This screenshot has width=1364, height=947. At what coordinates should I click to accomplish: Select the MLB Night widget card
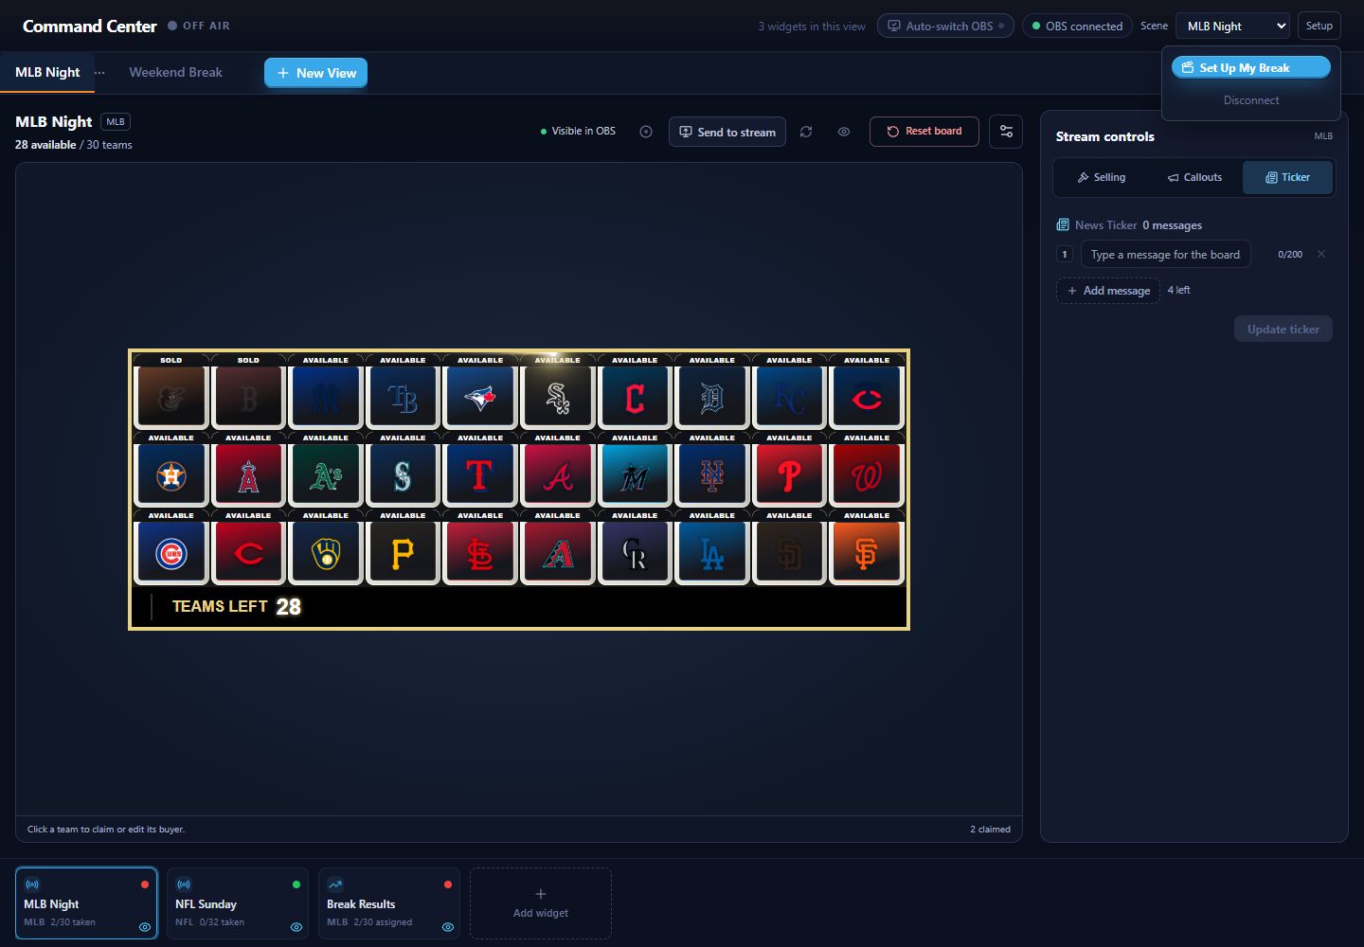point(86,903)
